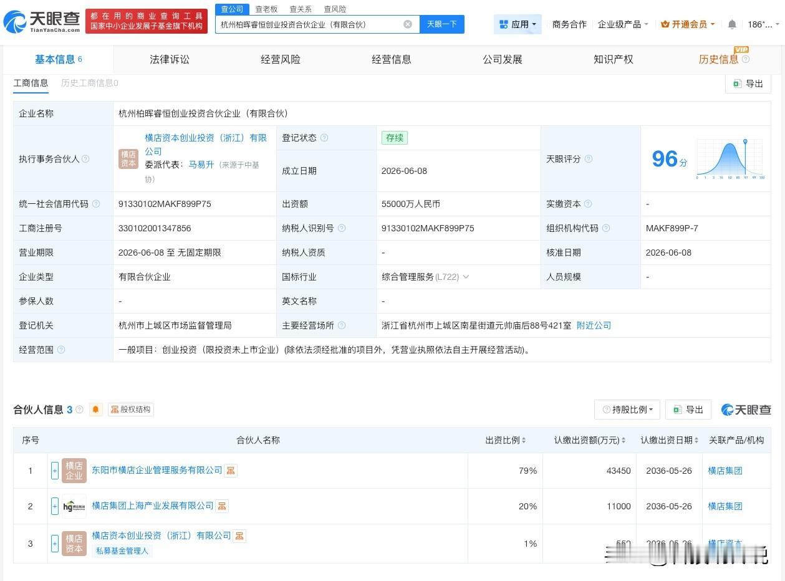Viewport: 785px width, 581px height.
Task: Click help icon beside 主要经营场所
Action: click(x=341, y=325)
